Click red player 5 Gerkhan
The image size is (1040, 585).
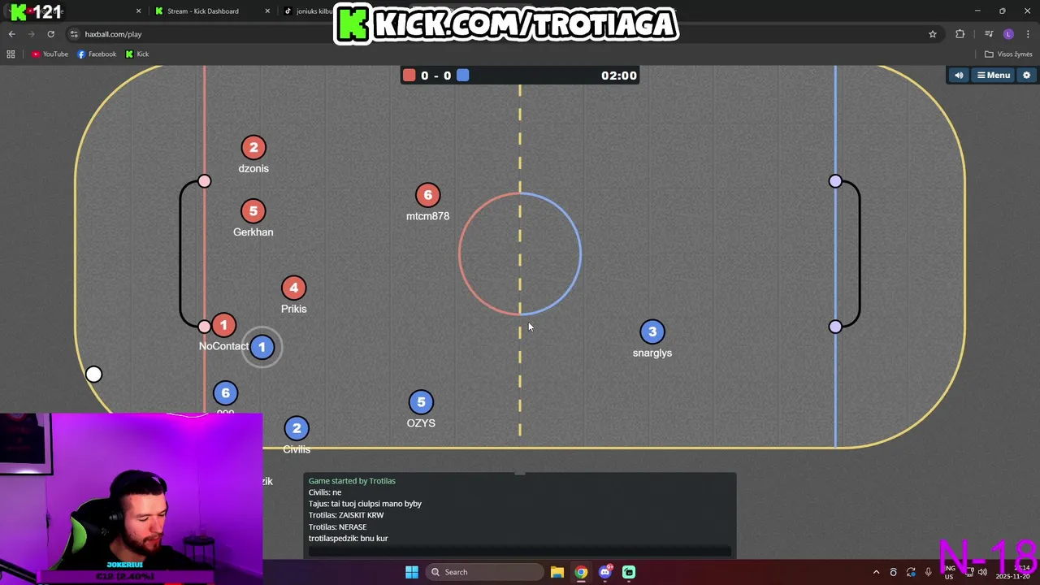253,210
